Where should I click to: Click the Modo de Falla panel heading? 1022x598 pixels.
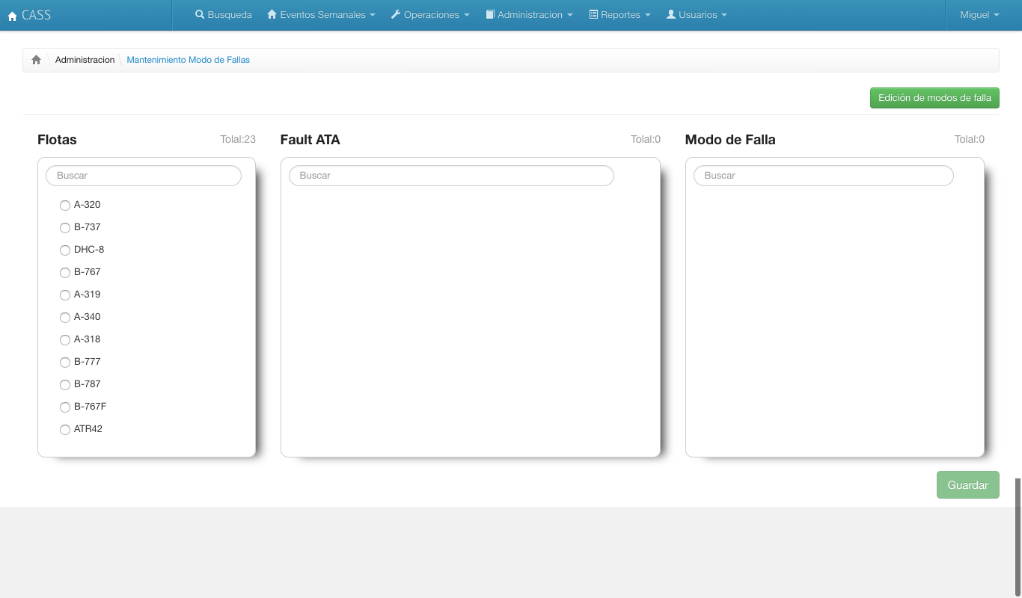(730, 140)
